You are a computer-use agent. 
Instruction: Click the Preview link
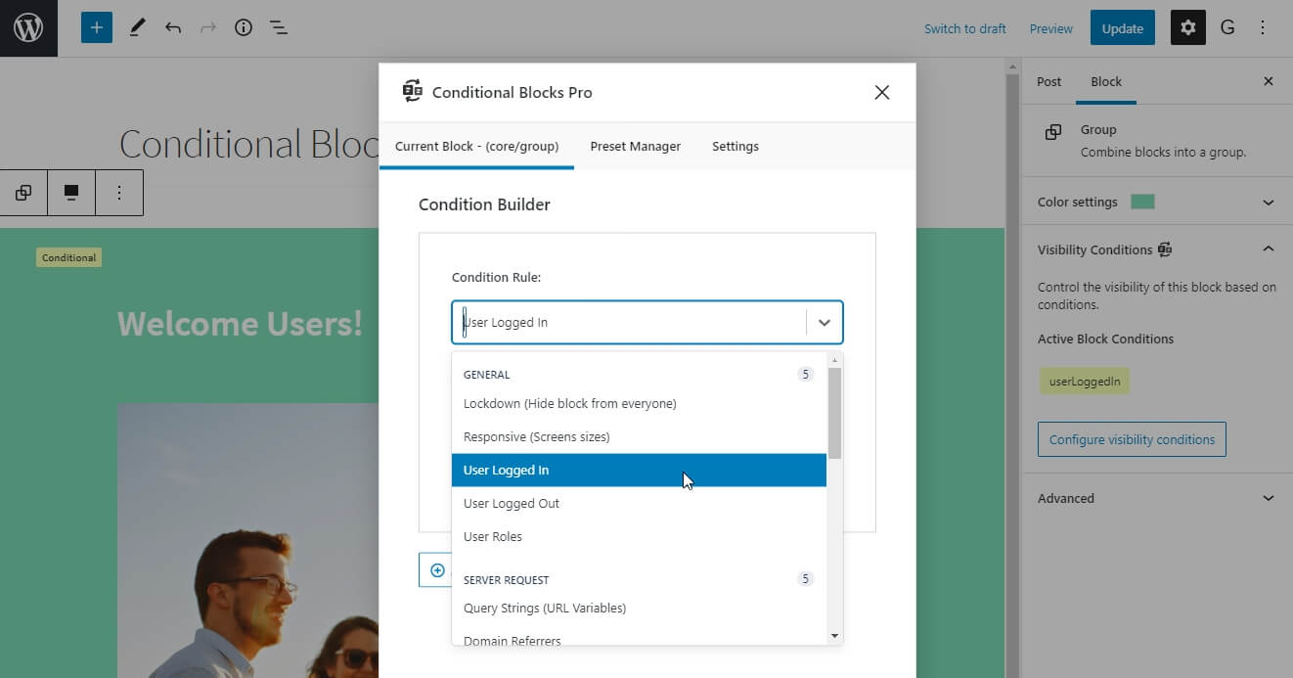pos(1051,28)
